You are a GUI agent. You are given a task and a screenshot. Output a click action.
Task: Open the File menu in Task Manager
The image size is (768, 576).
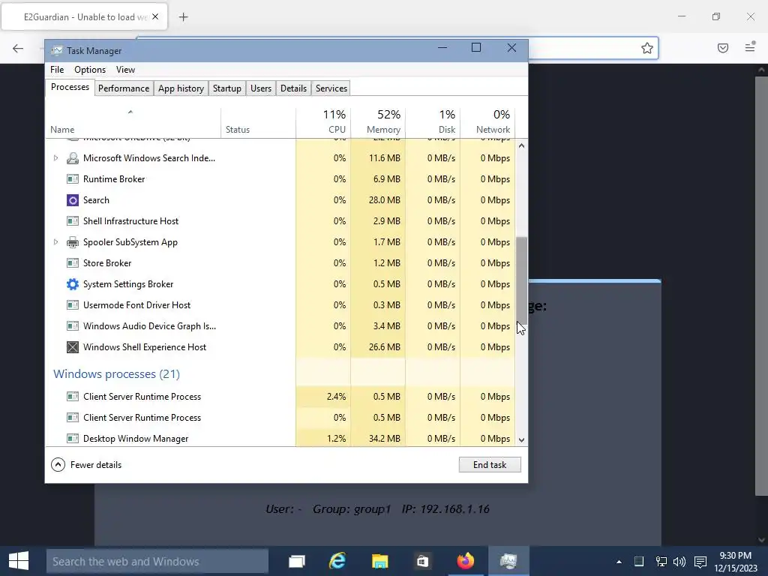57,70
